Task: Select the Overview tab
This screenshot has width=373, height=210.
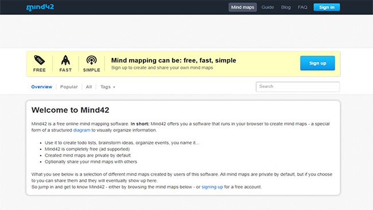Action: [42, 87]
